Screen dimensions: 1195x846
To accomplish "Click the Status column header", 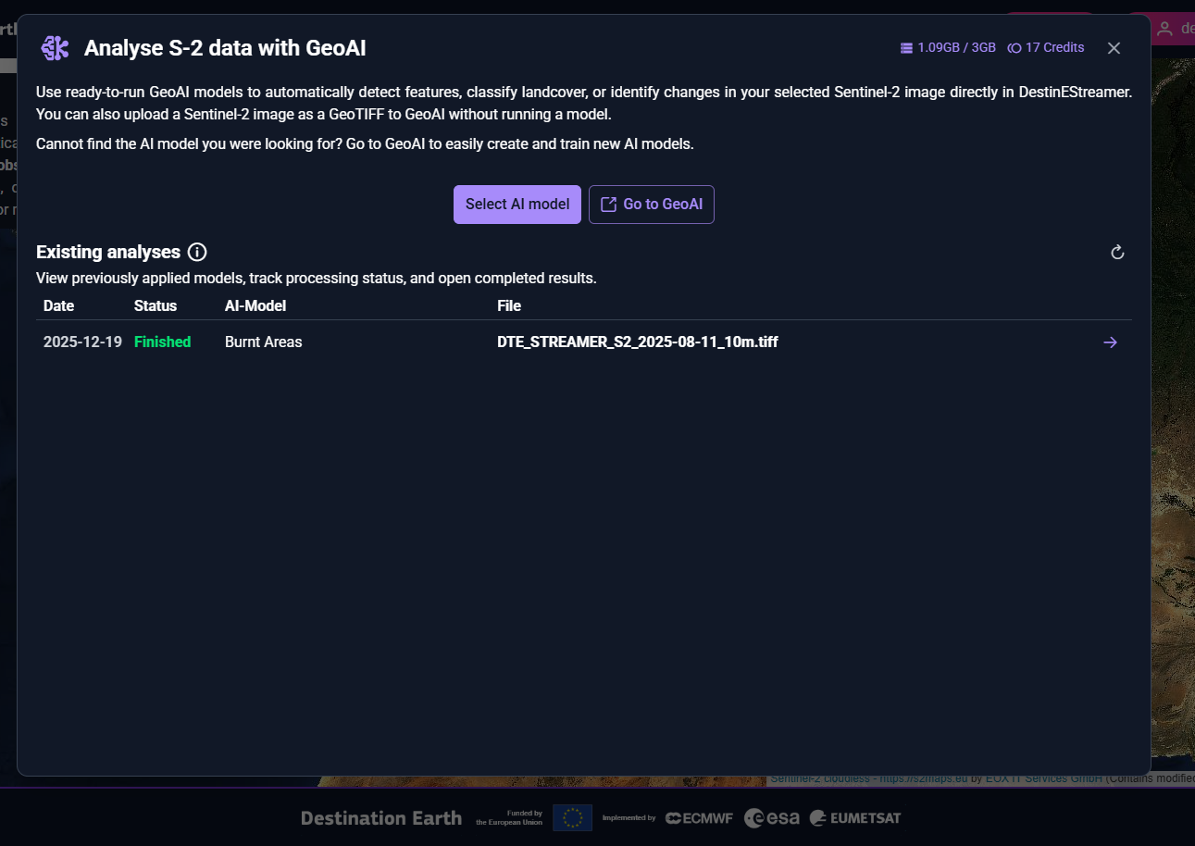I will (x=155, y=305).
